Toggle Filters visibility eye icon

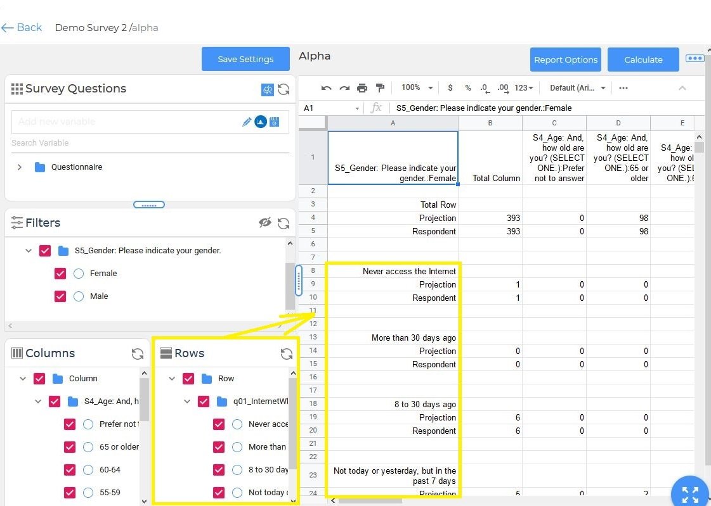point(265,222)
